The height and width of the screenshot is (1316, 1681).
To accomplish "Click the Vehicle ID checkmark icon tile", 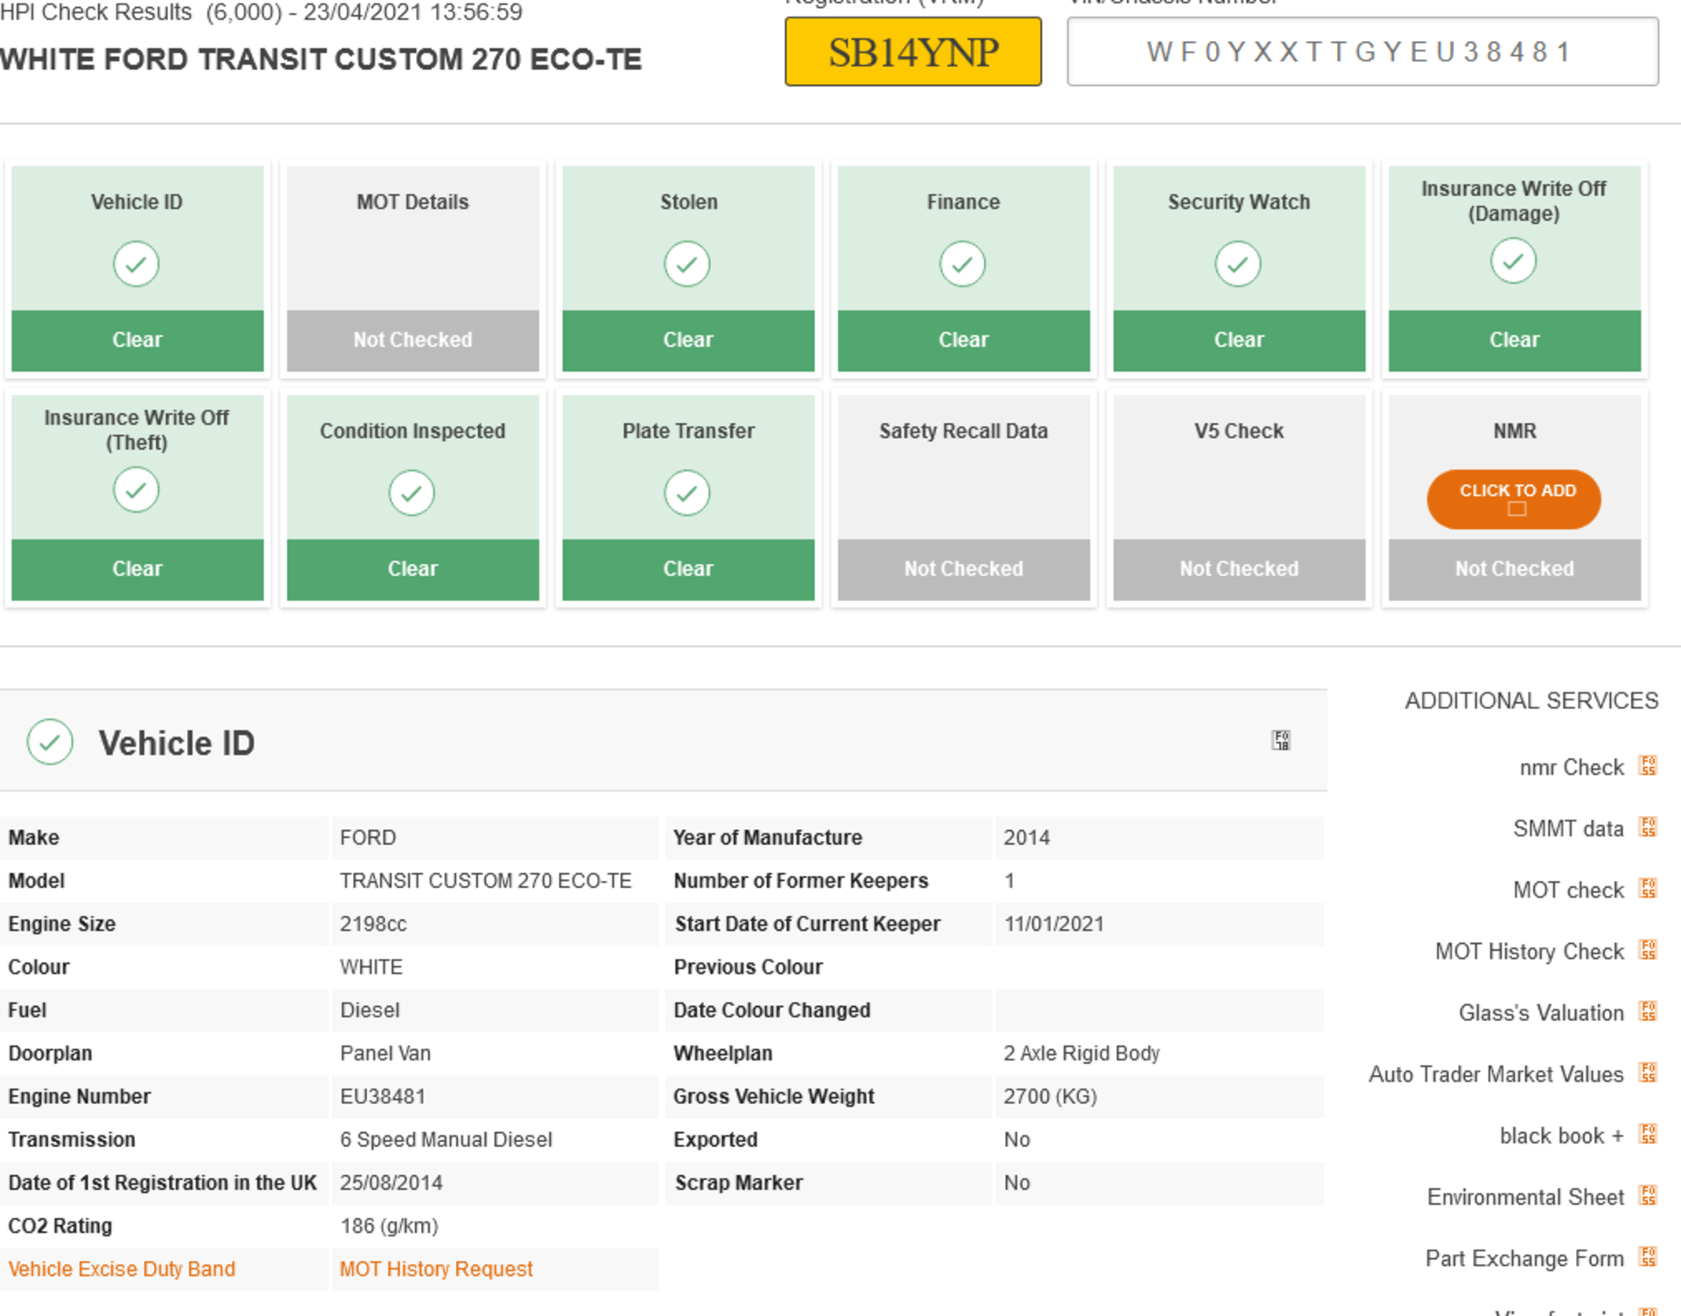I will pos(137,264).
